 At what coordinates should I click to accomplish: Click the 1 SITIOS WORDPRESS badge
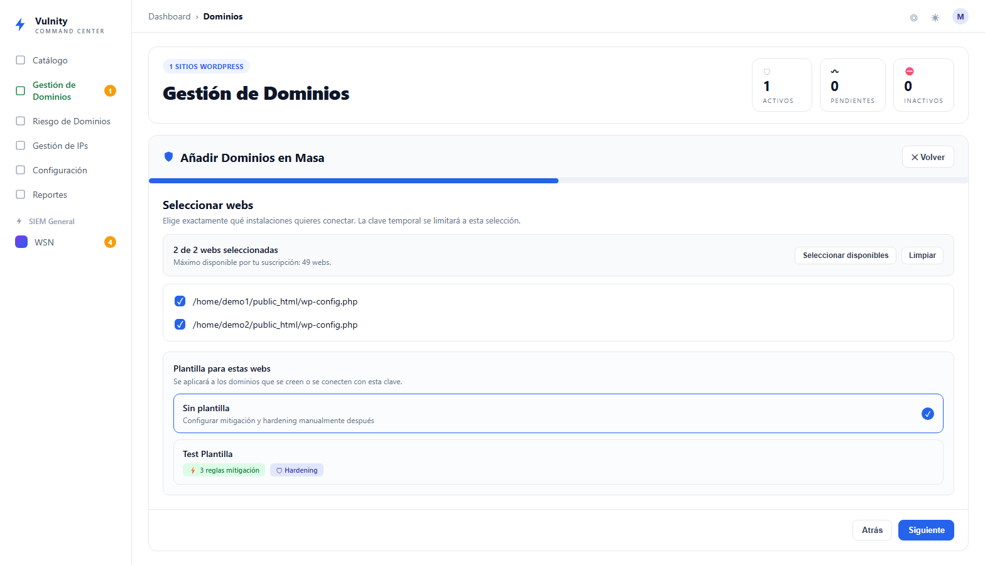(x=206, y=67)
